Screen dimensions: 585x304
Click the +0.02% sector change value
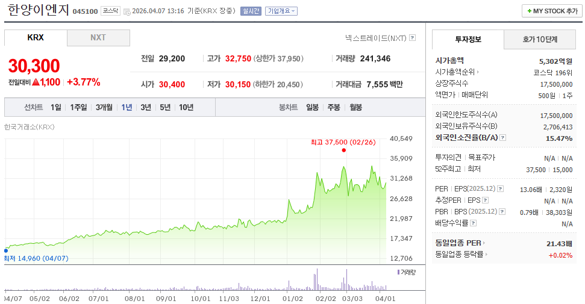click(560, 255)
